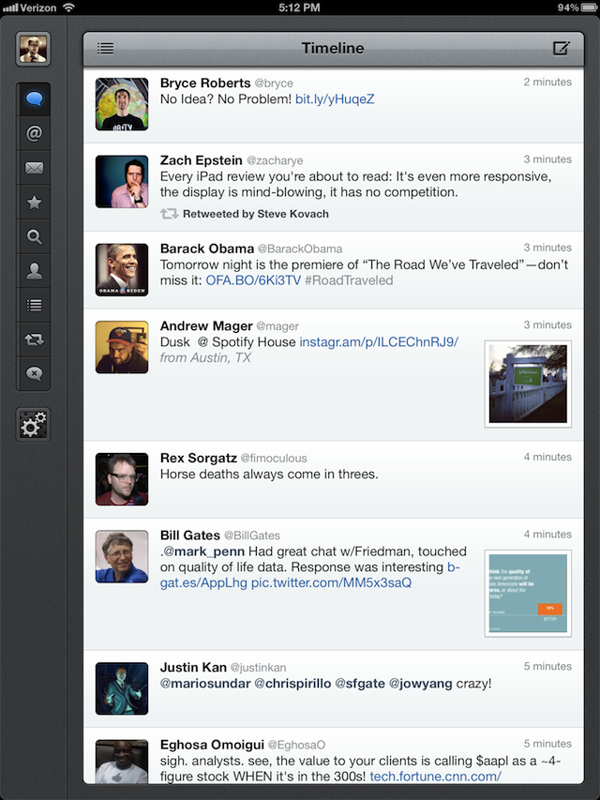The image size is (600, 800).
Task: Open Bill Gates's profile picture
Action: point(122,557)
